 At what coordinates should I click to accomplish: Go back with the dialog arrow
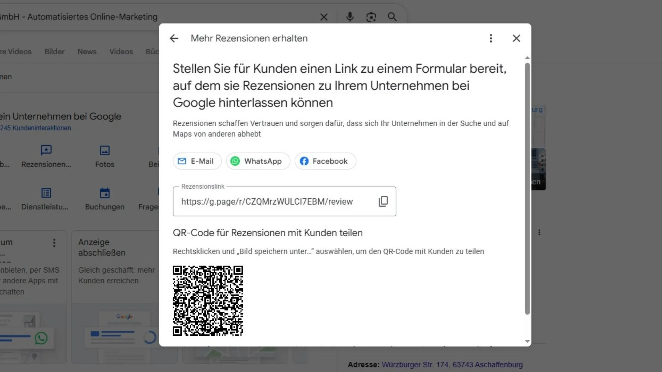(174, 38)
